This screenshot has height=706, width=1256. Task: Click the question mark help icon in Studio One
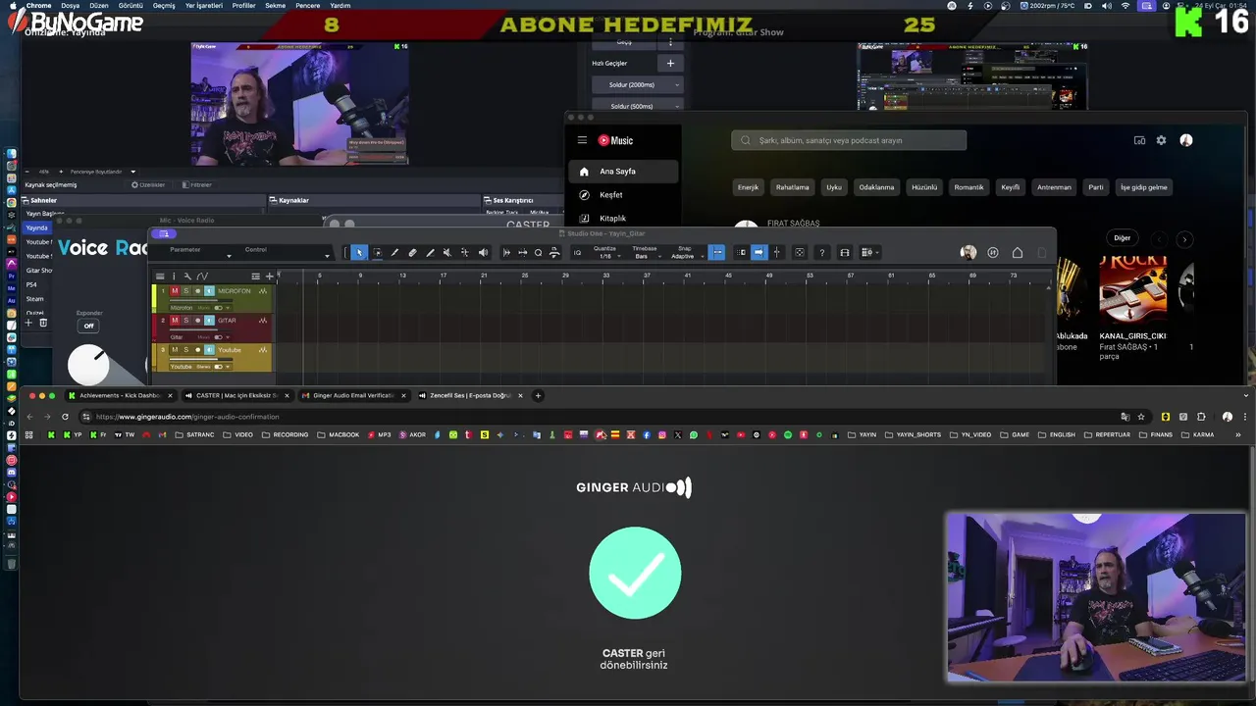tap(821, 252)
